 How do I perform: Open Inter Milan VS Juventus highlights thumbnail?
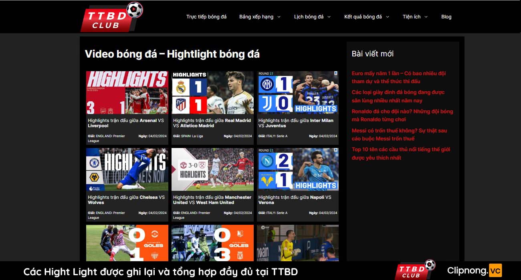tap(298, 92)
